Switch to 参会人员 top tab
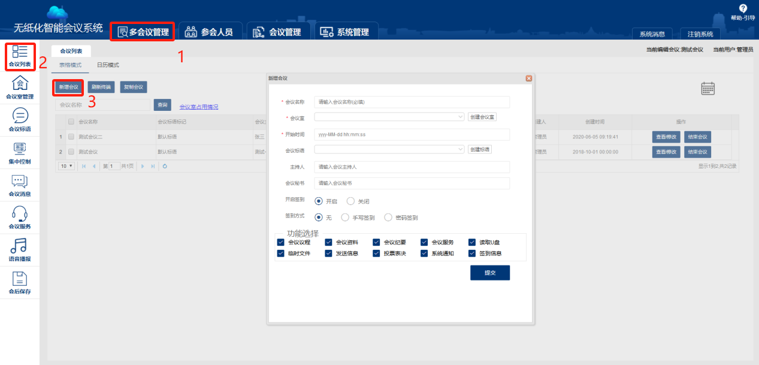Viewport: 759px width, 365px height. click(x=210, y=32)
